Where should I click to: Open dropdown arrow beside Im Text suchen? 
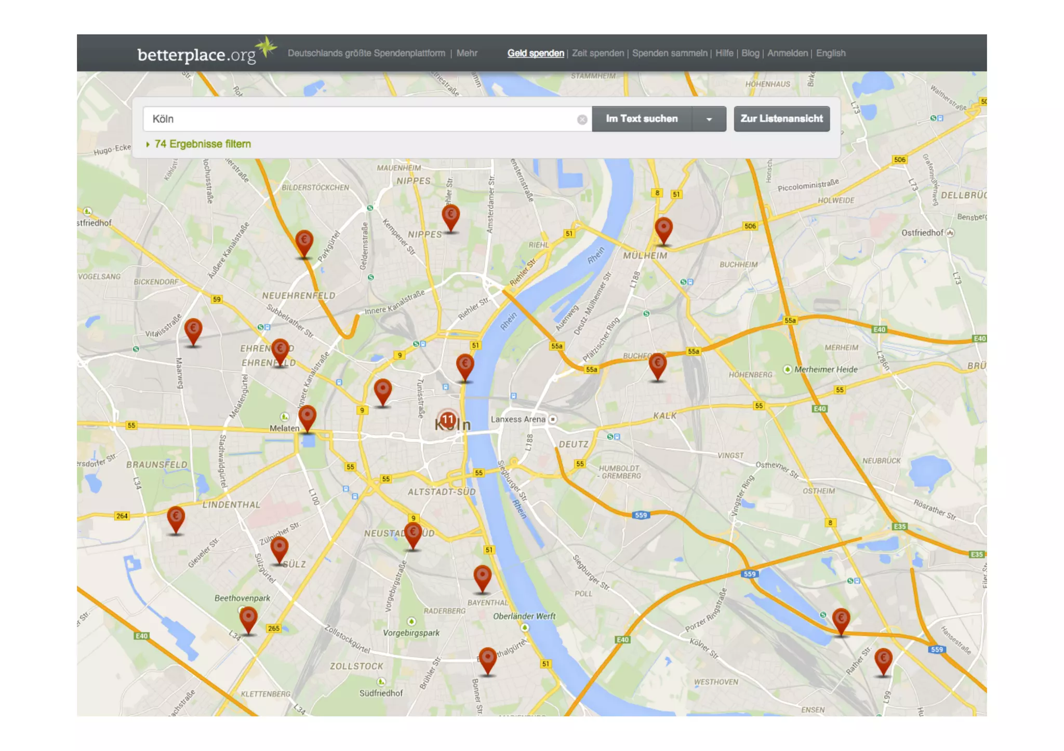709,119
